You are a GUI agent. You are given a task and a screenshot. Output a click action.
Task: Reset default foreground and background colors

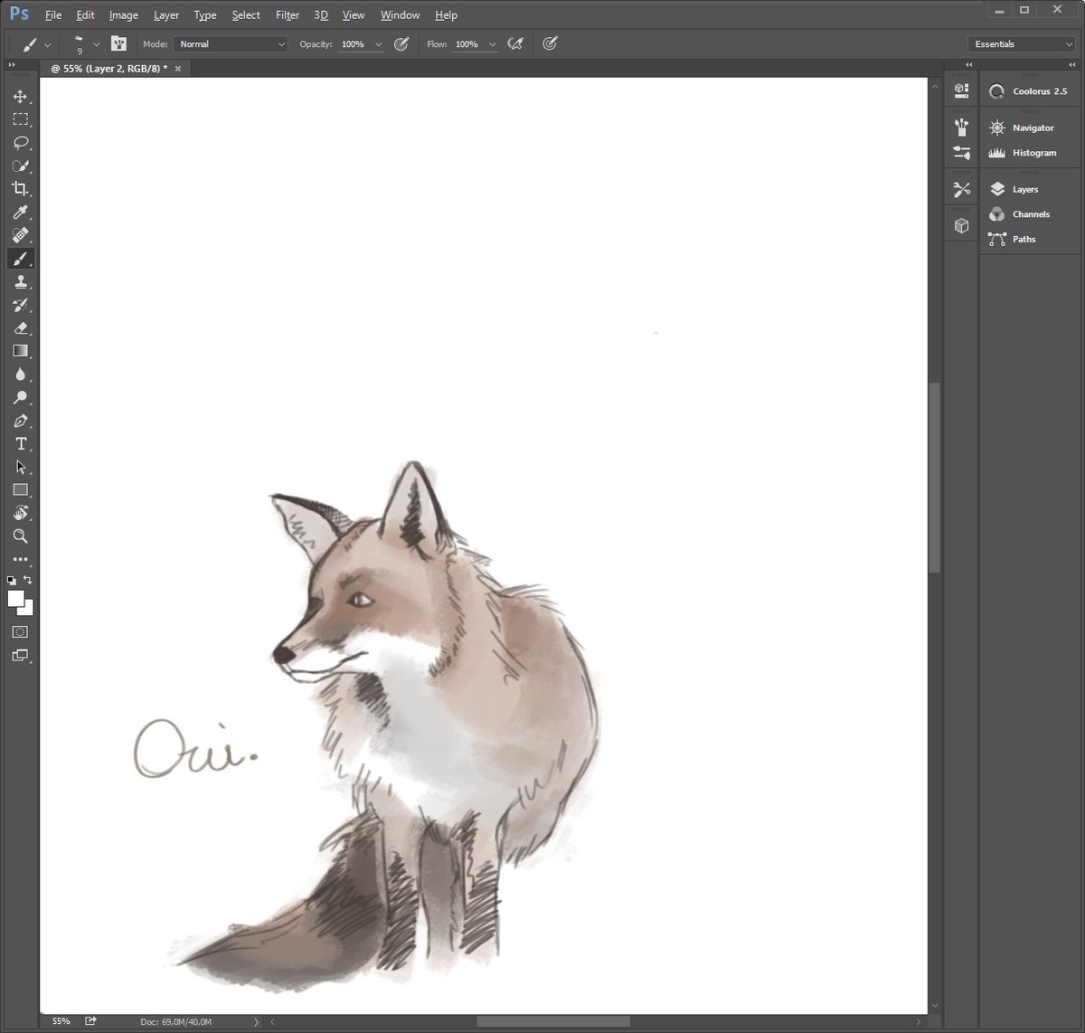click(x=11, y=580)
